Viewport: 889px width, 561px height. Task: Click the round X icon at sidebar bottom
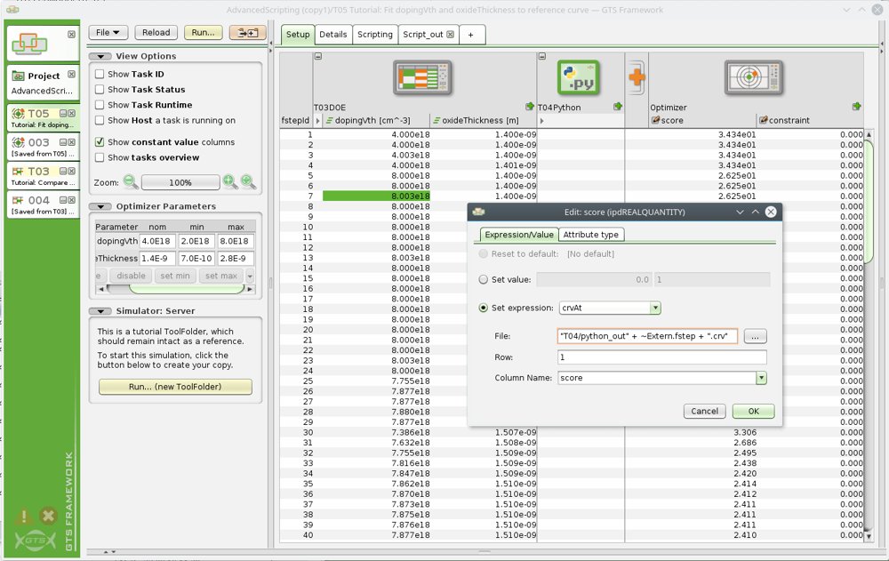coord(49,516)
